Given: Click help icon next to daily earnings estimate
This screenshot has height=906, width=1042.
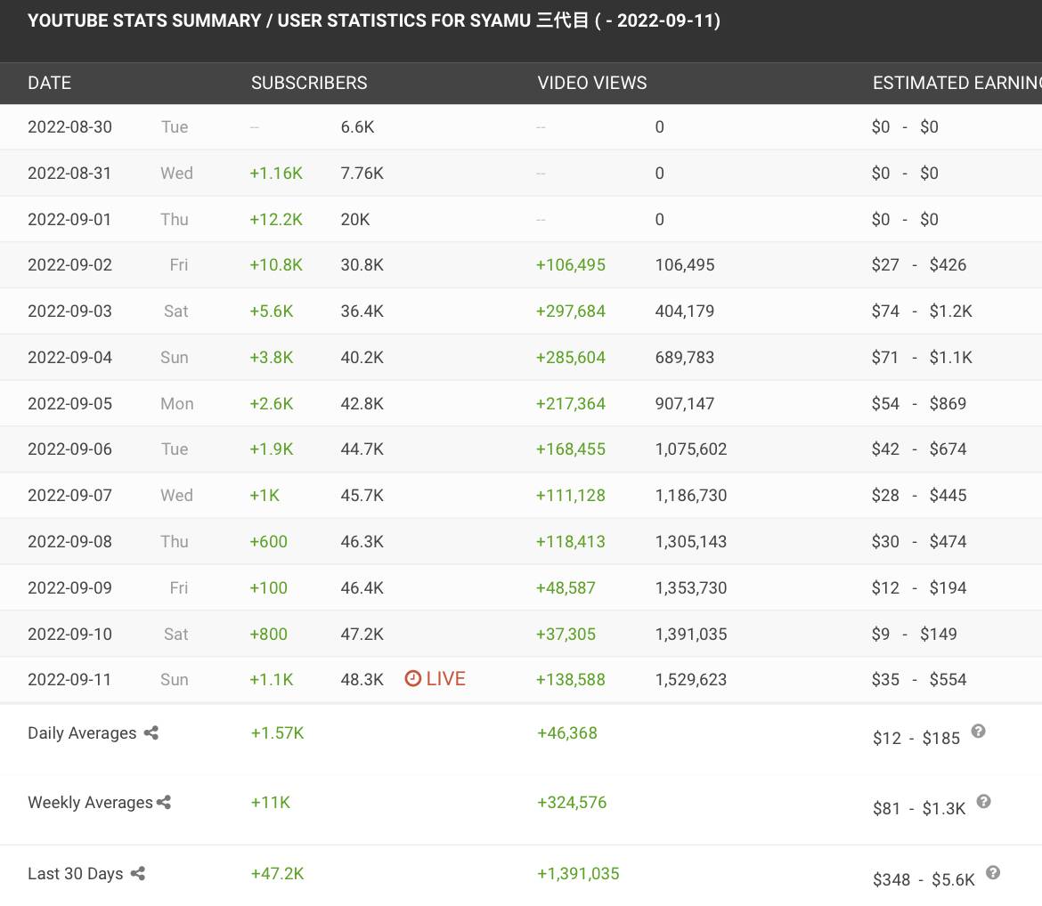Looking at the screenshot, I should [x=978, y=732].
